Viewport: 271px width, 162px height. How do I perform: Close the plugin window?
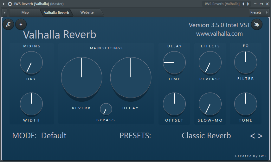coord(267,4)
